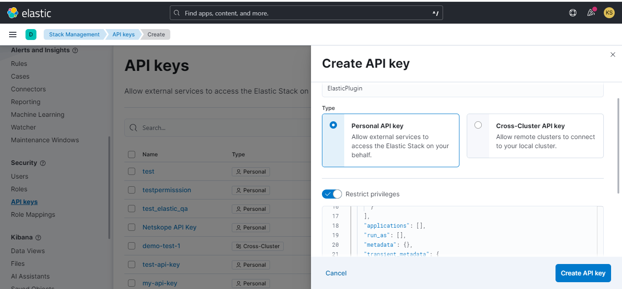
Task: Open the my-api-key link
Action: click(x=160, y=283)
